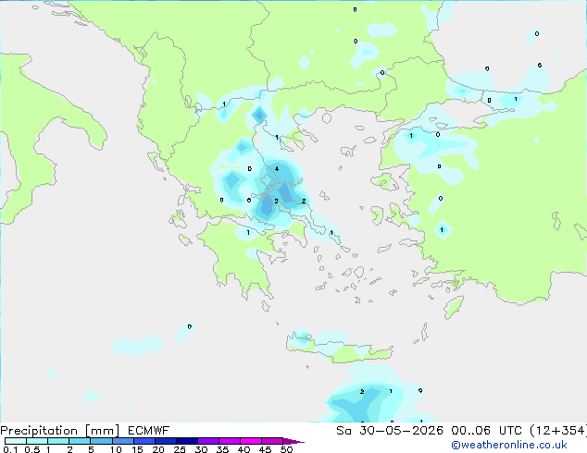Screen dimensions: 587x453
Task: Pick the 45–50 mm legend color box
Action: (x=272, y=441)
